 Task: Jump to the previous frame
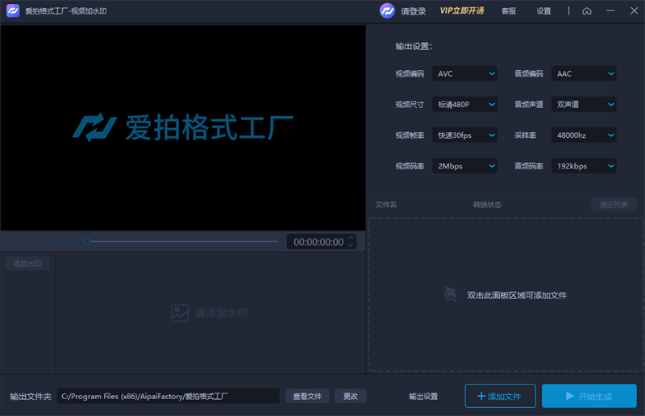(51, 242)
